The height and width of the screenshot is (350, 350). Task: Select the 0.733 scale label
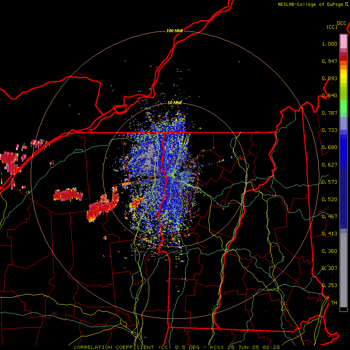click(x=329, y=130)
